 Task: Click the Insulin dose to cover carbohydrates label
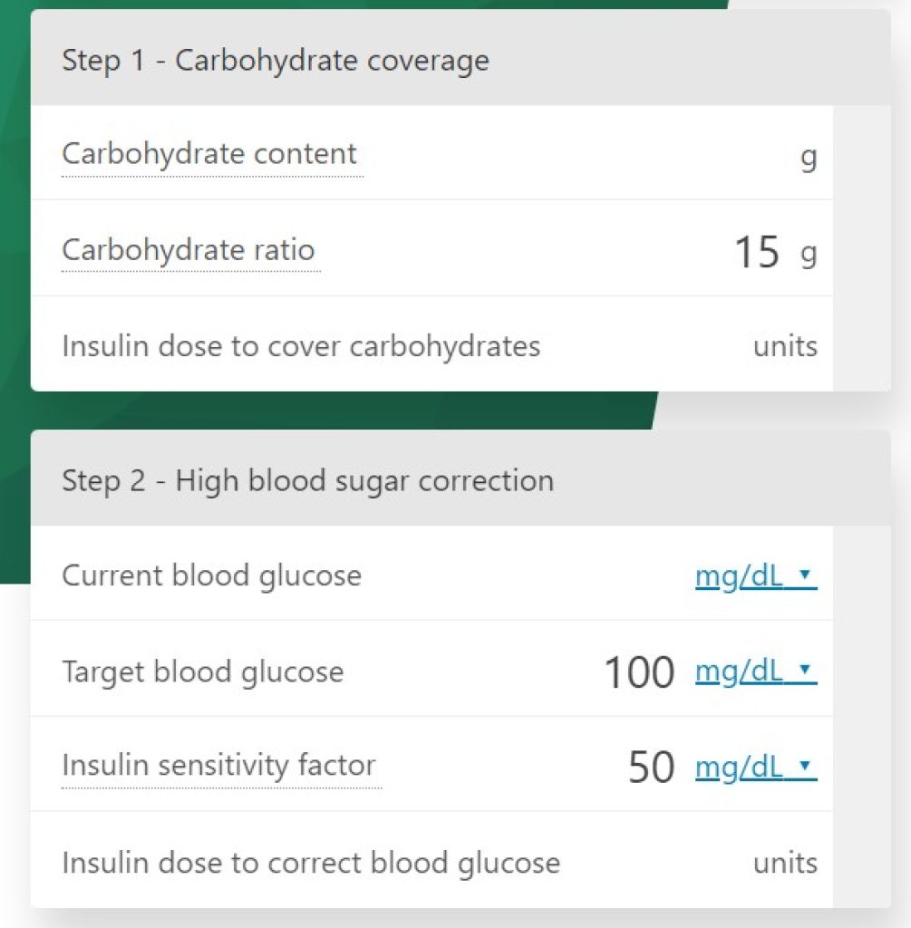pyautogui.click(x=301, y=346)
